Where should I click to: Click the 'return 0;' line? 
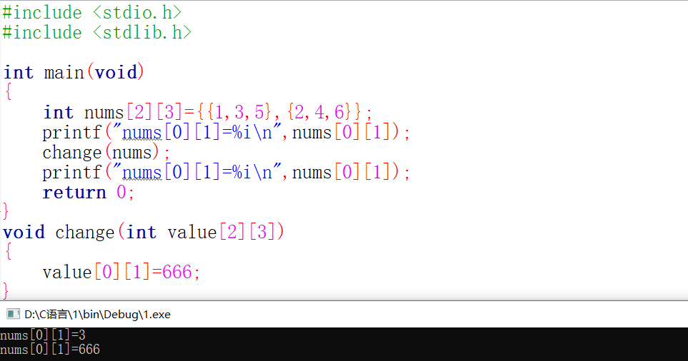[88, 193]
